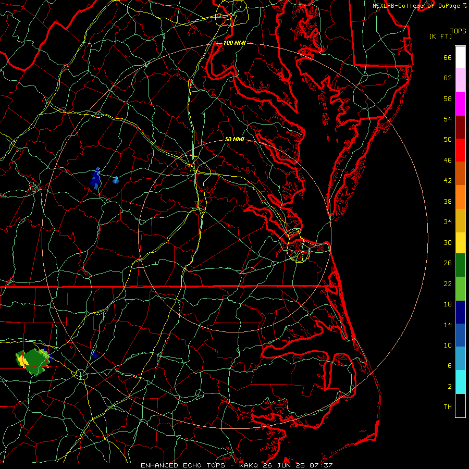Click the legend value 66
469x469 pixels.
[448, 57]
